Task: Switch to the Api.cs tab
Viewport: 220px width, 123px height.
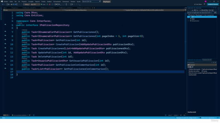Action: [5, 8]
